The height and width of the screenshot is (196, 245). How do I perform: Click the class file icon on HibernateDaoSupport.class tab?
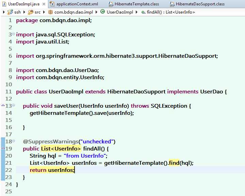pos(172,4)
